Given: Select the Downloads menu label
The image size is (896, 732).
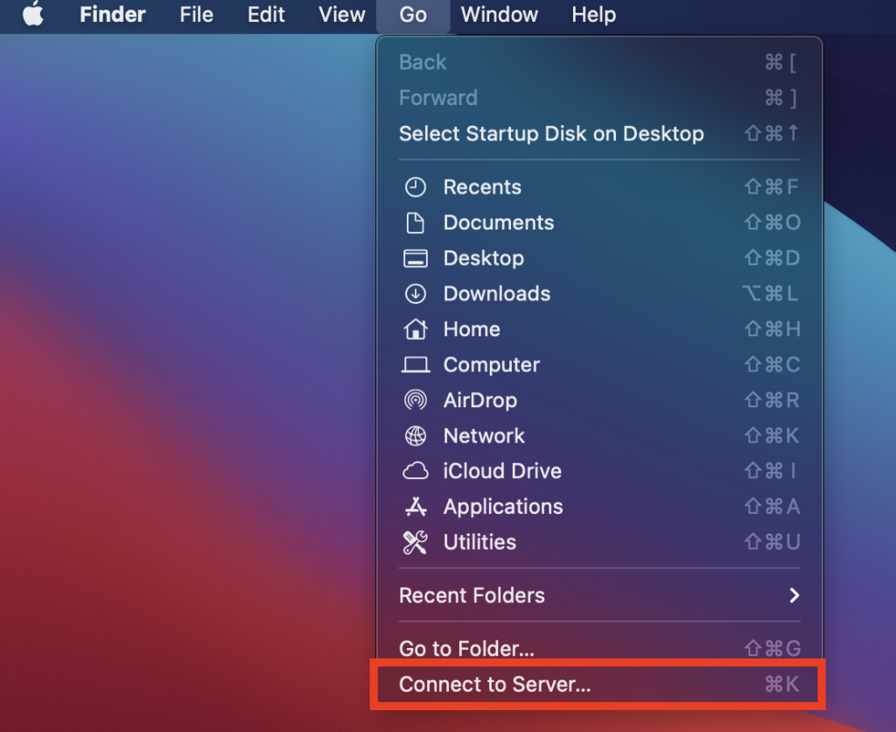Looking at the screenshot, I should coord(497,293).
